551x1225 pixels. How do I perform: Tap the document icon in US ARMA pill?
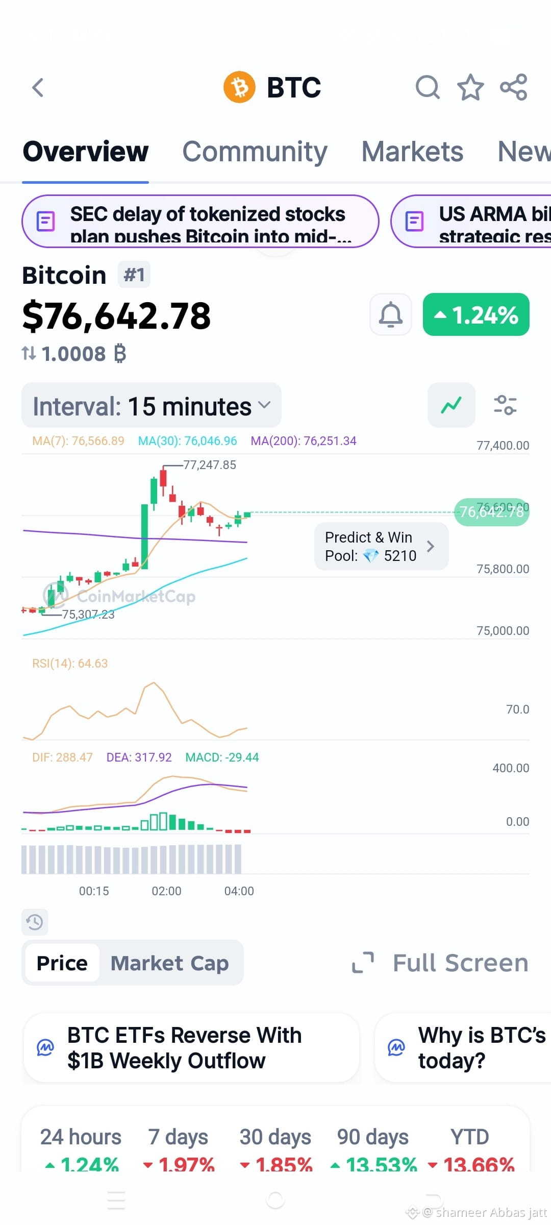[414, 221]
